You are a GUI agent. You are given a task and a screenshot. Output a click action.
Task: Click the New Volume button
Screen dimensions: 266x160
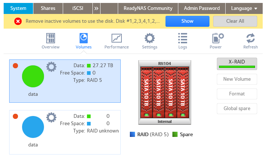point(237,79)
